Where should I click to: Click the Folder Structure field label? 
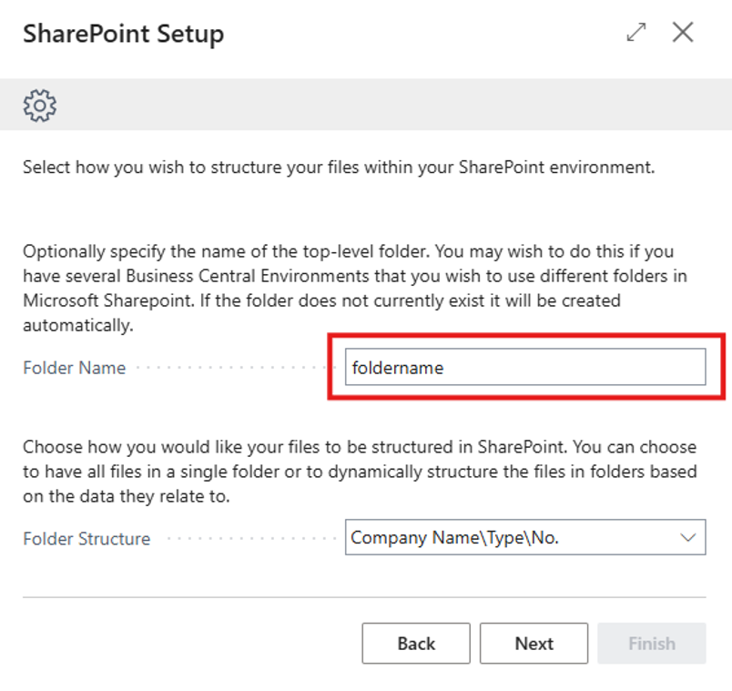tap(86, 539)
